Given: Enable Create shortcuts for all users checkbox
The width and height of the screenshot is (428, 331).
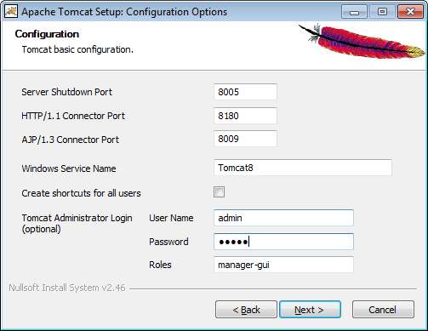Looking at the screenshot, I should tap(219, 192).
